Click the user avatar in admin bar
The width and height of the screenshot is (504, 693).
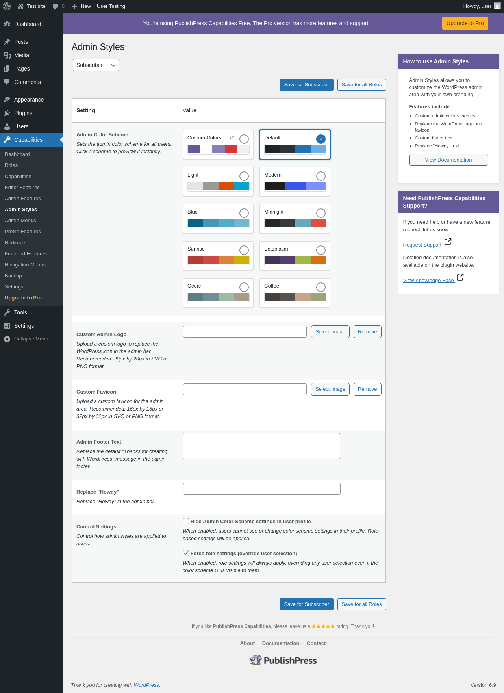(x=497, y=6)
